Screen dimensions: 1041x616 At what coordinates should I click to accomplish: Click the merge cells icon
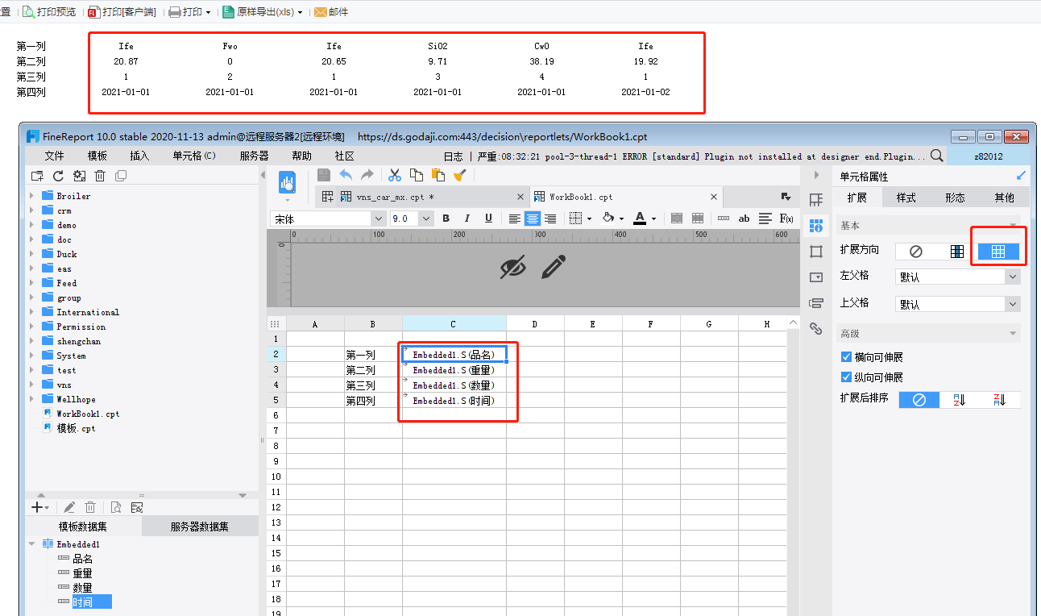[677, 219]
